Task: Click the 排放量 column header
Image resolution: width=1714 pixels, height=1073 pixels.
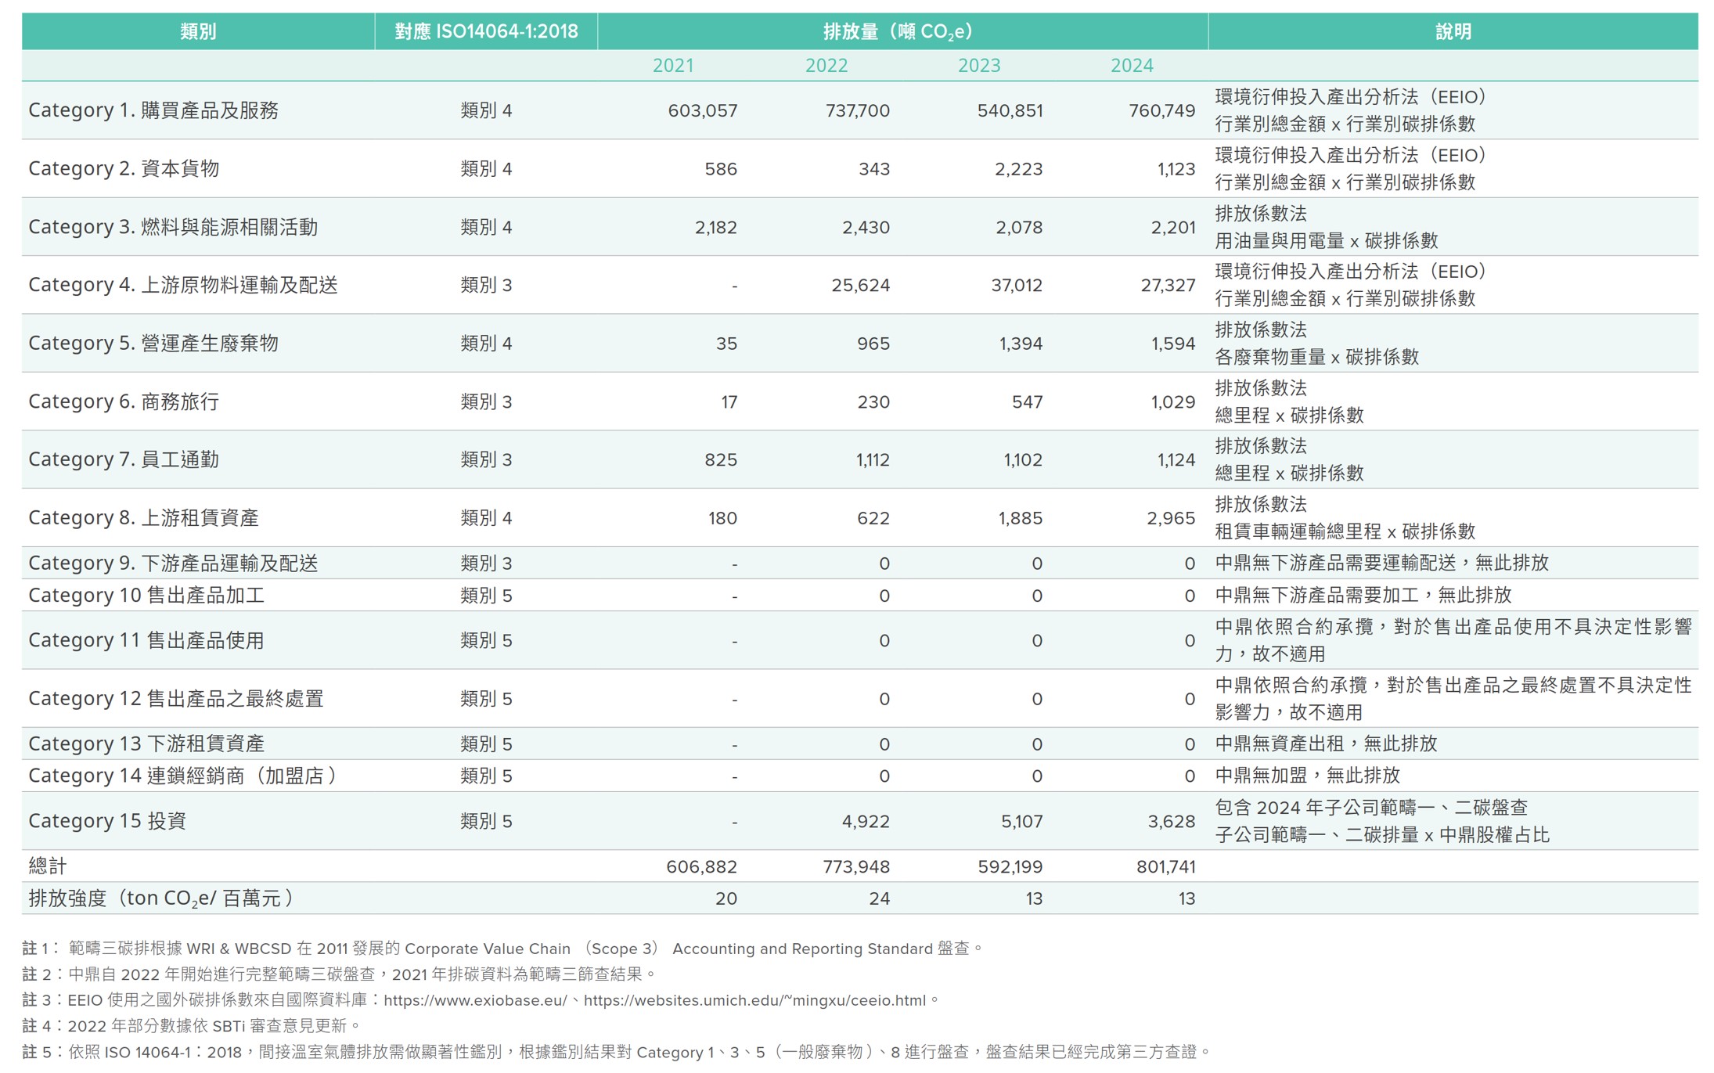Action: (897, 31)
